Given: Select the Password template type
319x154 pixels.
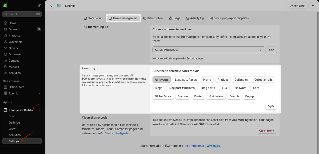Looking at the screenshot, I should [240, 88].
